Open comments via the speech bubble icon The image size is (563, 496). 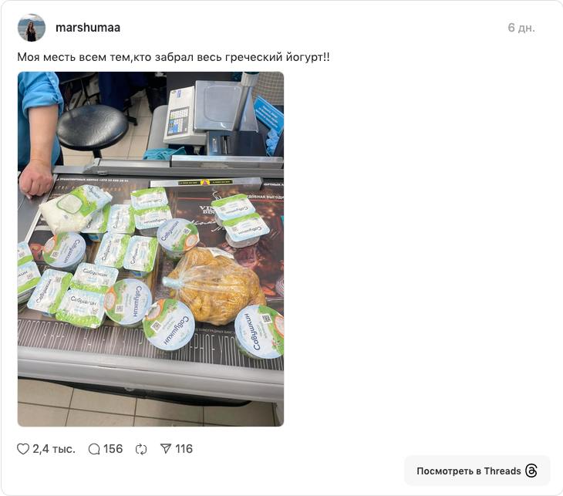click(x=94, y=449)
